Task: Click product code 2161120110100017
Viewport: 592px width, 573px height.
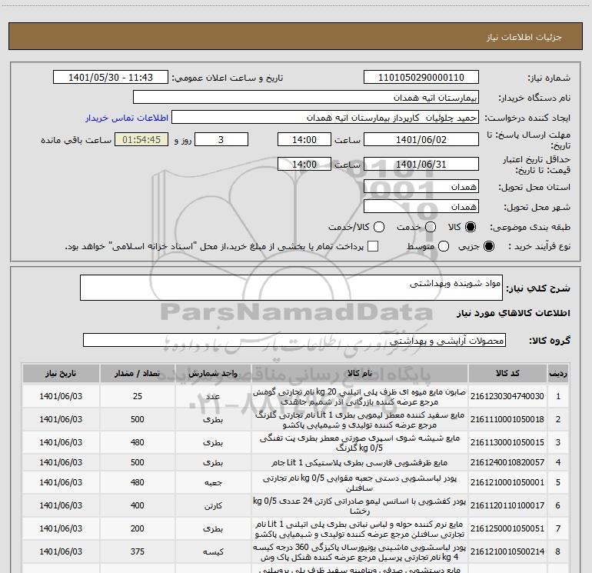Action: point(507,505)
